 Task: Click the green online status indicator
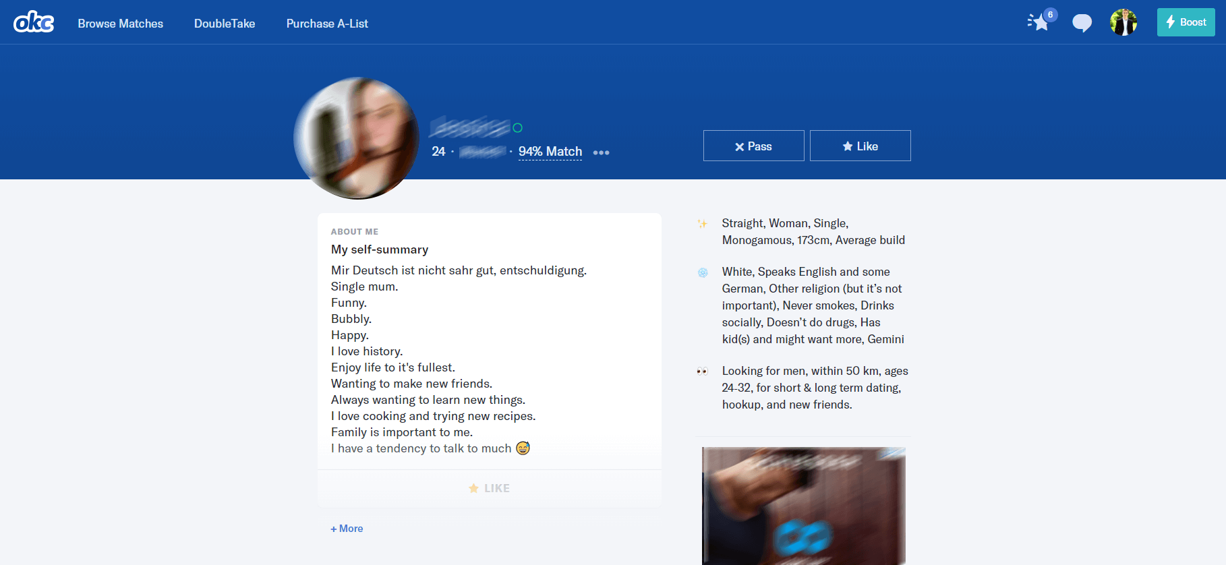pyautogui.click(x=517, y=127)
